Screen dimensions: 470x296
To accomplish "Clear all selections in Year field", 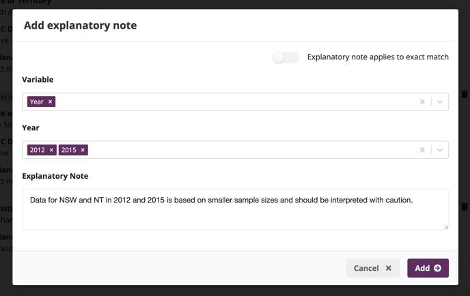I will click(x=422, y=150).
